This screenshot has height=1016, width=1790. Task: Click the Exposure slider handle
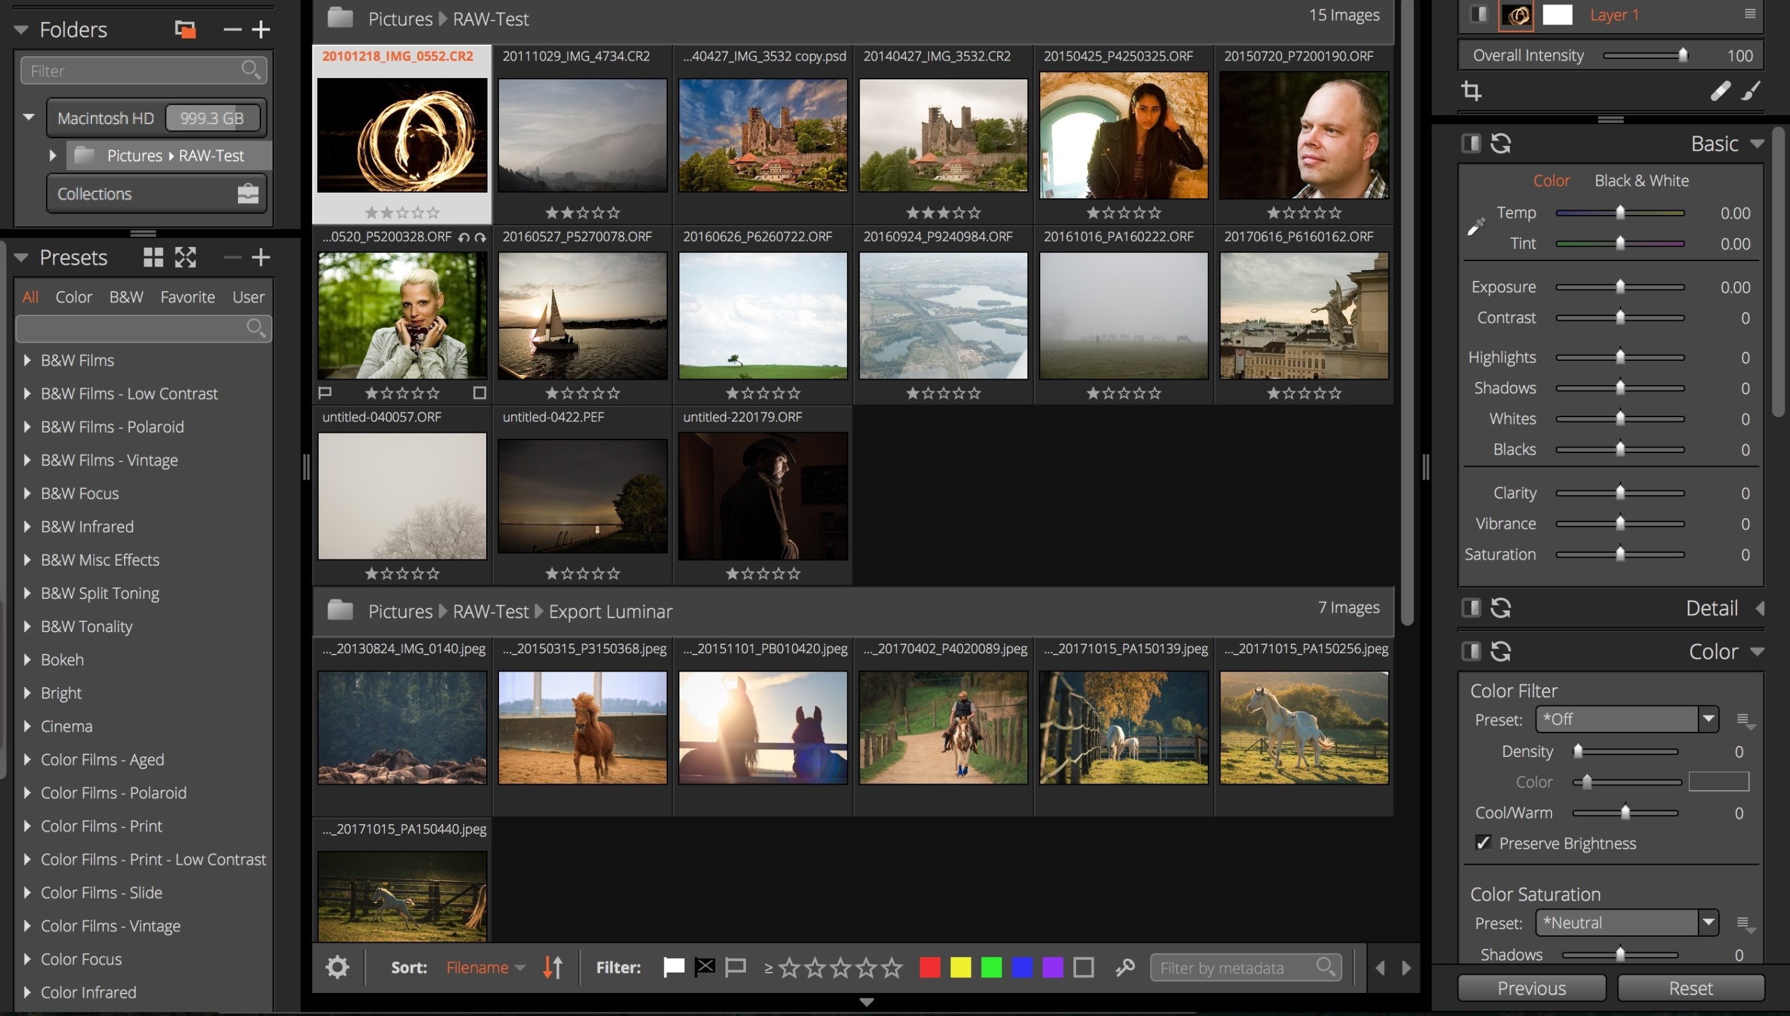pyautogui.click(x=1620, y=287)
